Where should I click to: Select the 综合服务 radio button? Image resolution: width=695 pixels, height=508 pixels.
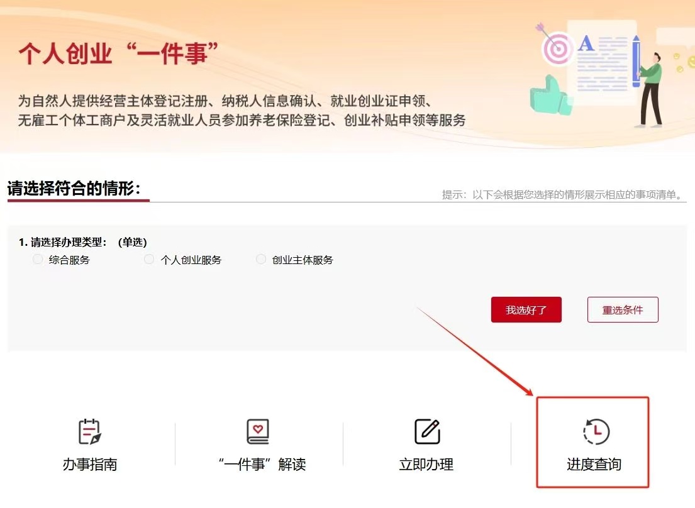(38, 260)
